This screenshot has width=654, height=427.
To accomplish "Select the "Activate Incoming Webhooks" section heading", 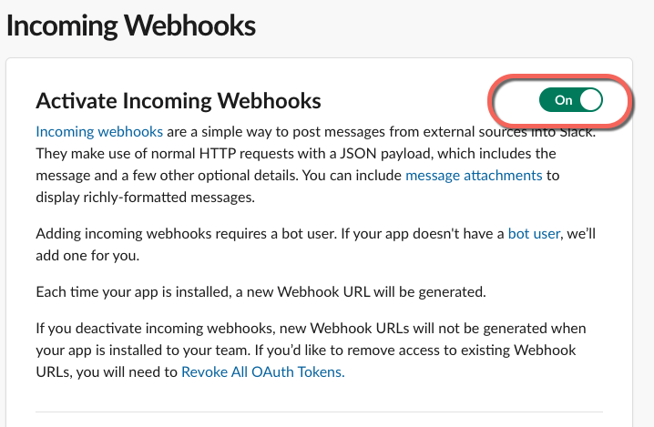I will 179,100.
